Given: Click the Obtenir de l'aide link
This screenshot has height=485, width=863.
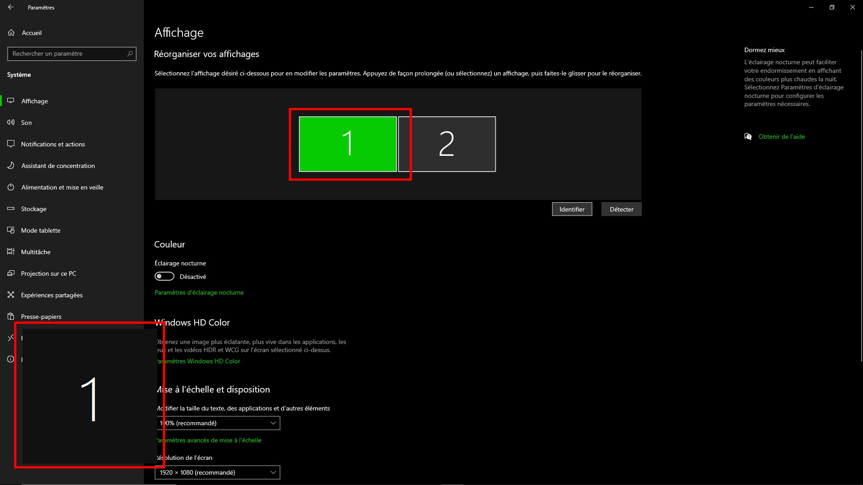Looking at the screenshot, I should coord(781,137).
